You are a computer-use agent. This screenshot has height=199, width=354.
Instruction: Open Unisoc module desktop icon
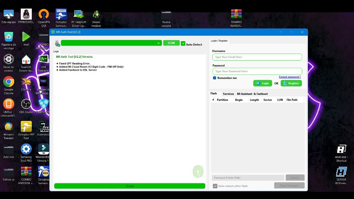(x=96, y=18)
